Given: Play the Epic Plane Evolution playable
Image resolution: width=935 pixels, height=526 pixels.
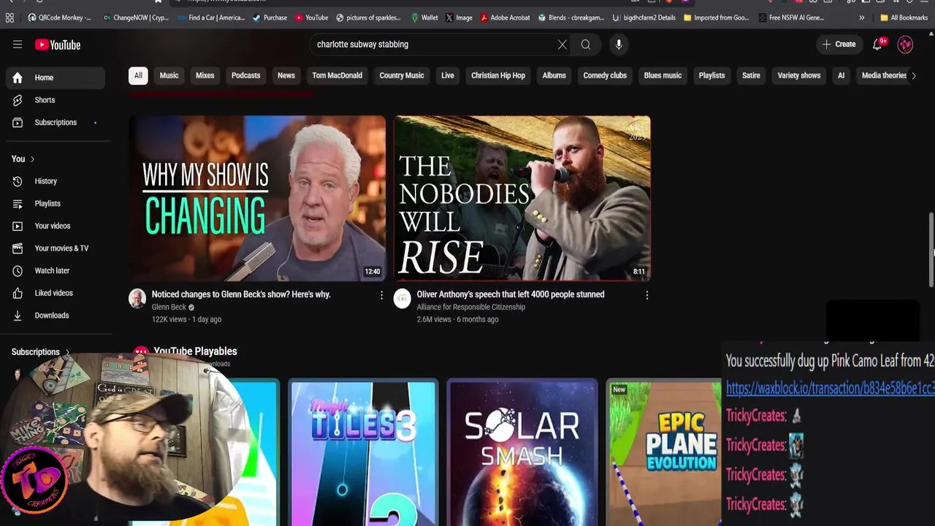Looking at the screenshot, I should 664,453.
